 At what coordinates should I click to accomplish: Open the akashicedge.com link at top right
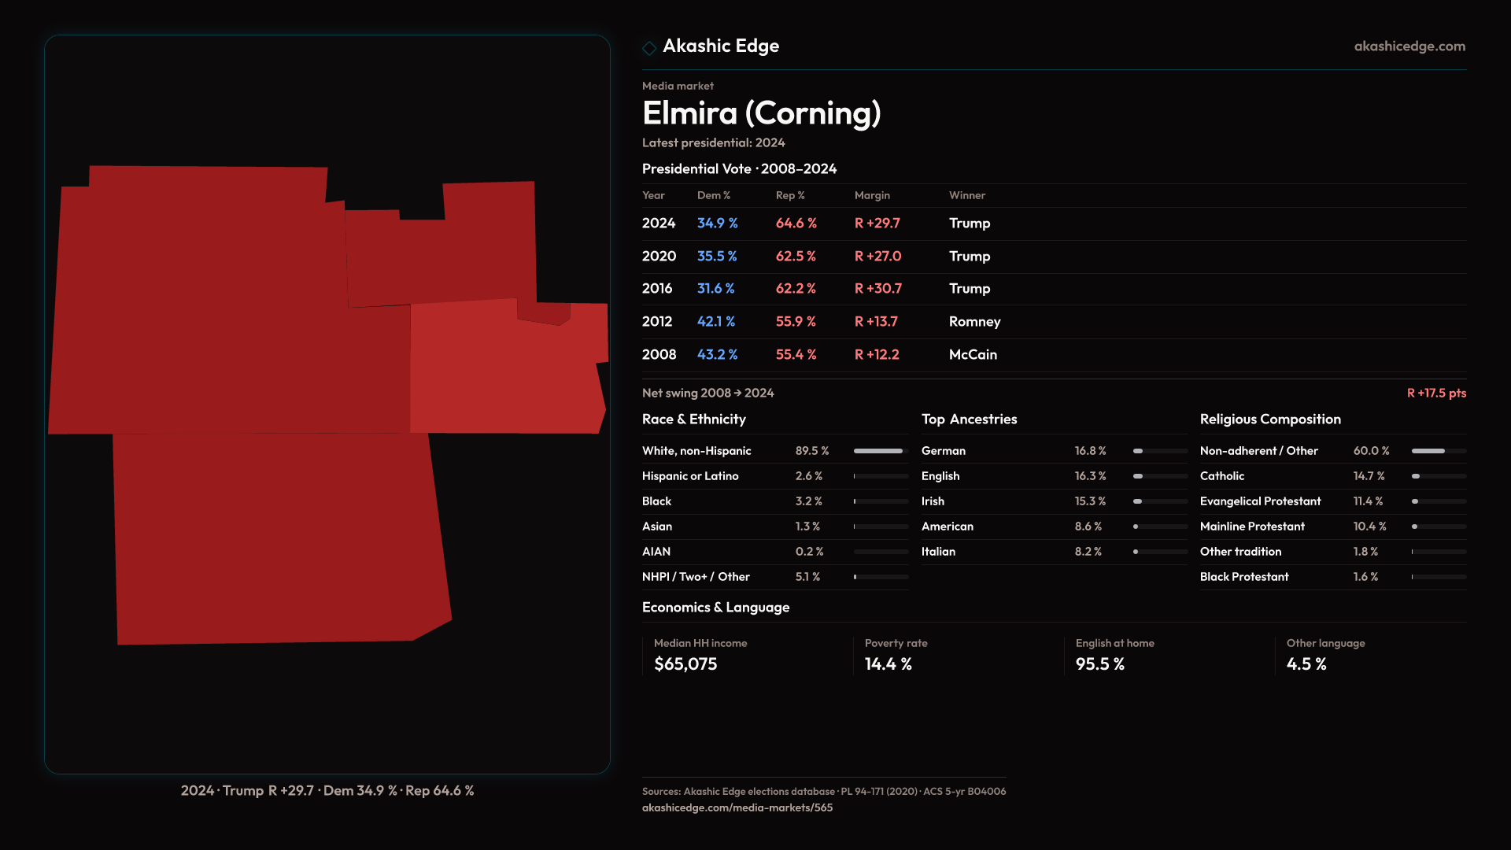tap(1409, 46)
